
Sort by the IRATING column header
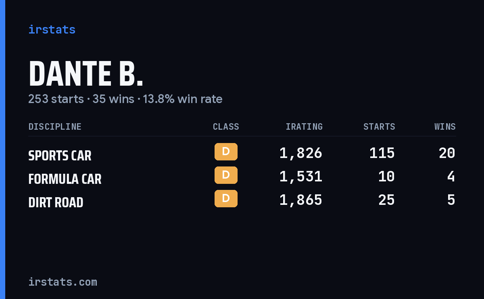(x=304, y=126)
